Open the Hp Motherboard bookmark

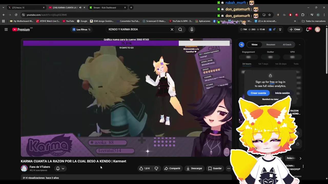(x=22, y=21)
